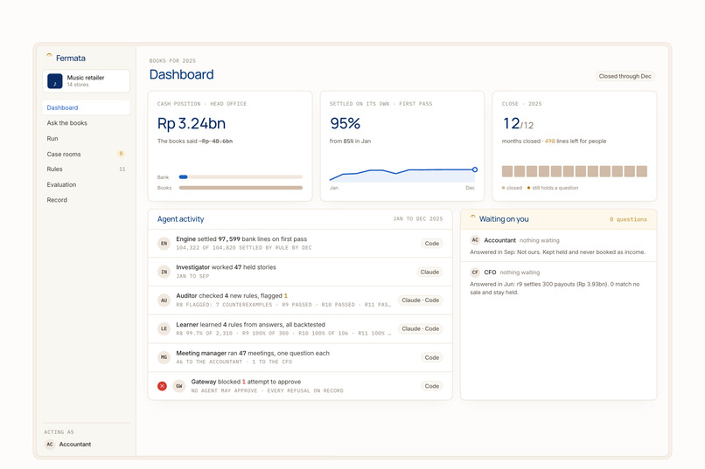Click the Investigator IN avatar icon
The image size is (705, 469).
click(164, 272)
